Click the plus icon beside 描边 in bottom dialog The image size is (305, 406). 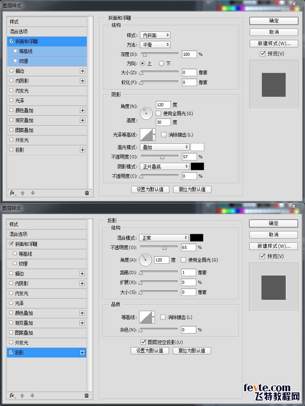82,274
